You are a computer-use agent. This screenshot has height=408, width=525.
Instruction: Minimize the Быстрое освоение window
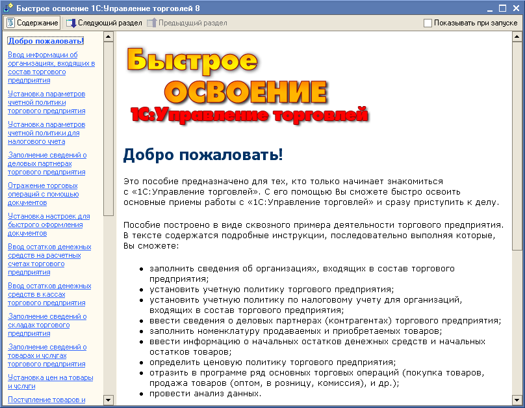coord(490,8)
